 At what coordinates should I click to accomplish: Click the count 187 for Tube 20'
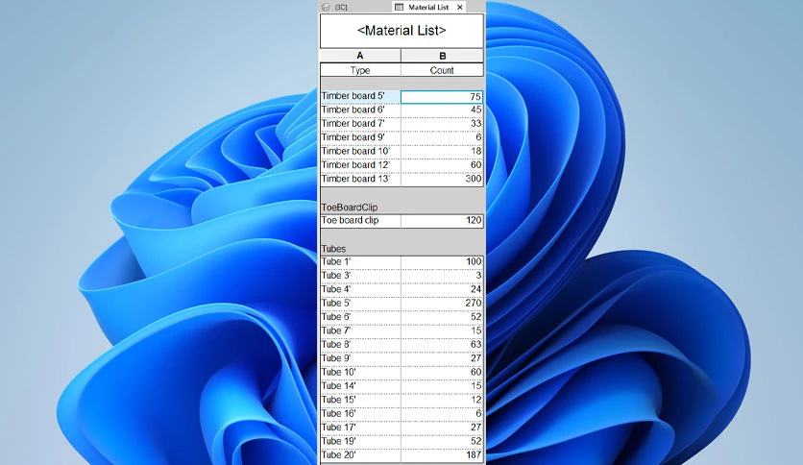click(x=442, y=455)
